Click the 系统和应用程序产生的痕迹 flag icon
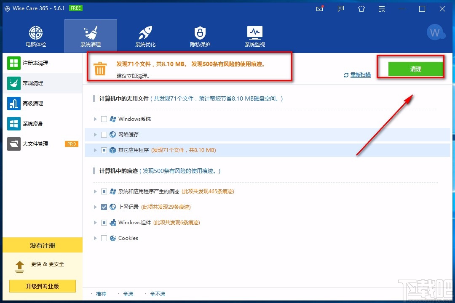Image resolution: width=455 pixels, height=303 pixels. (x=112, y=191)
